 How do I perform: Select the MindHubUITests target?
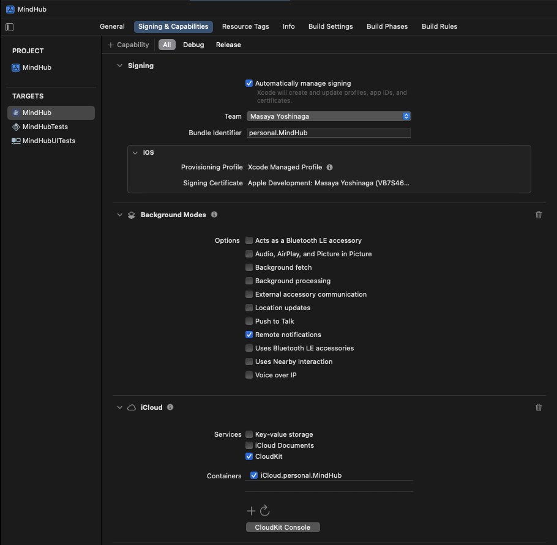pos(43,141)
